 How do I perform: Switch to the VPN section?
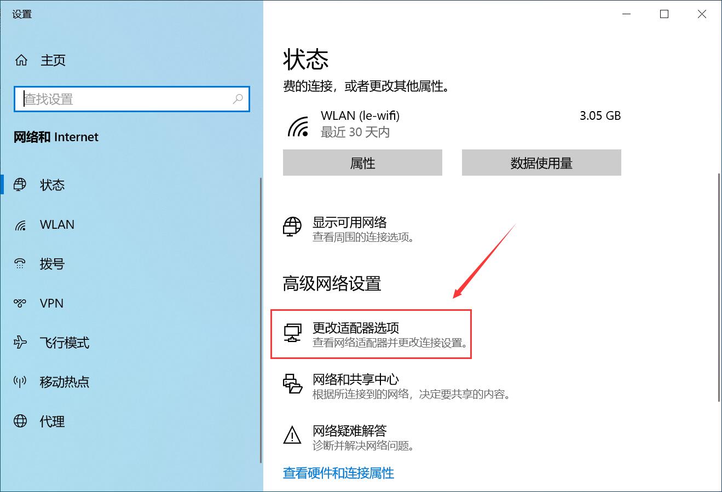(x=51, y=303)
